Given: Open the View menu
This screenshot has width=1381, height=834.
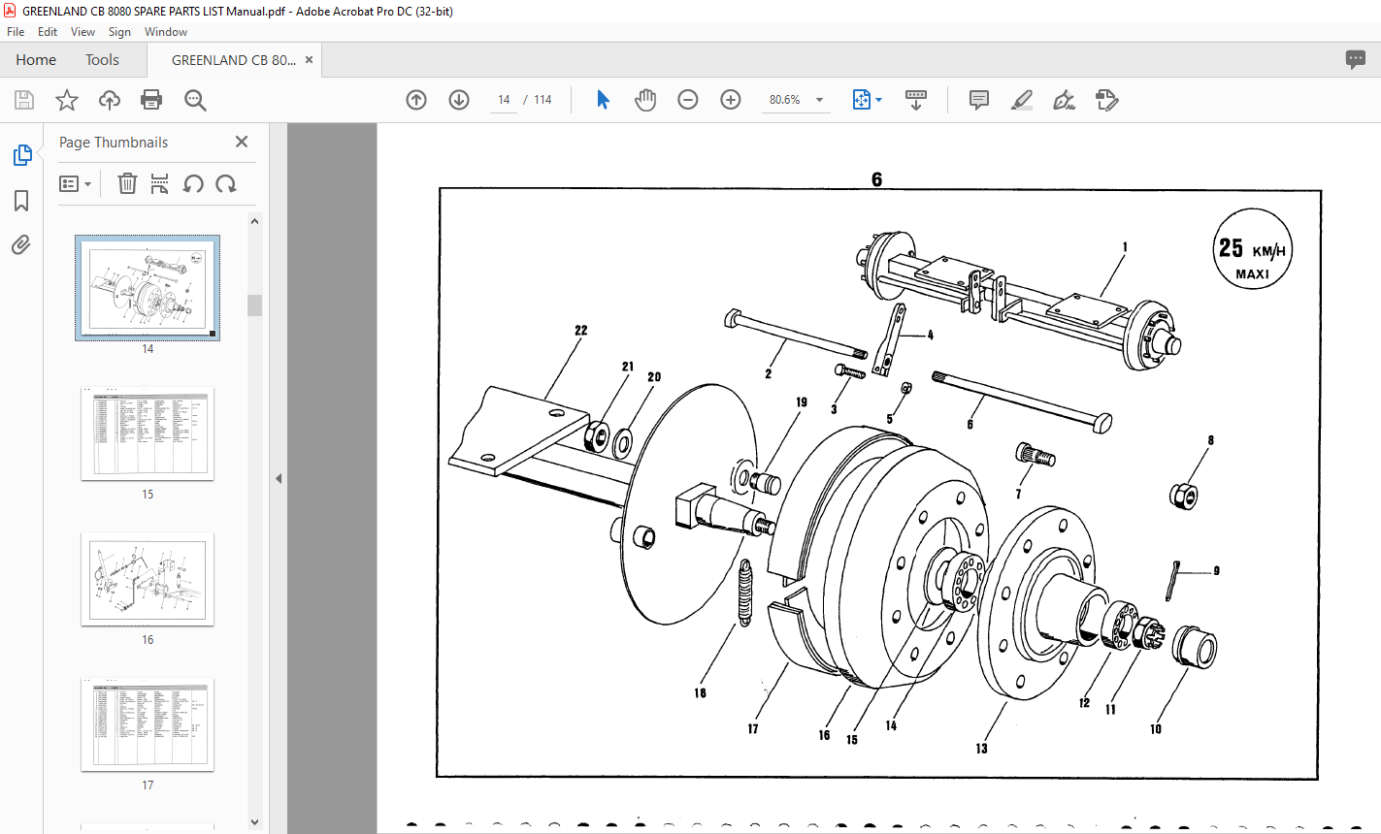Looking at the screenshot, I should (x=83, y=32).
